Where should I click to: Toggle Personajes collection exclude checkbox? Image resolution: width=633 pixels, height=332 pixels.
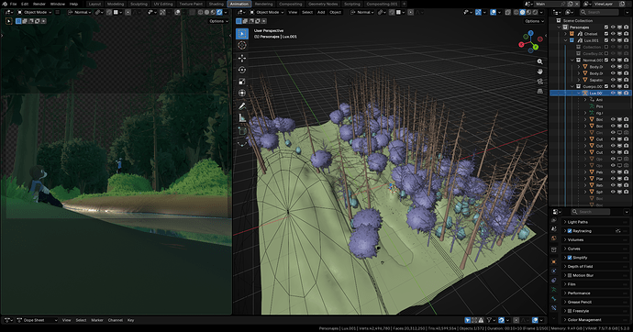606,27
